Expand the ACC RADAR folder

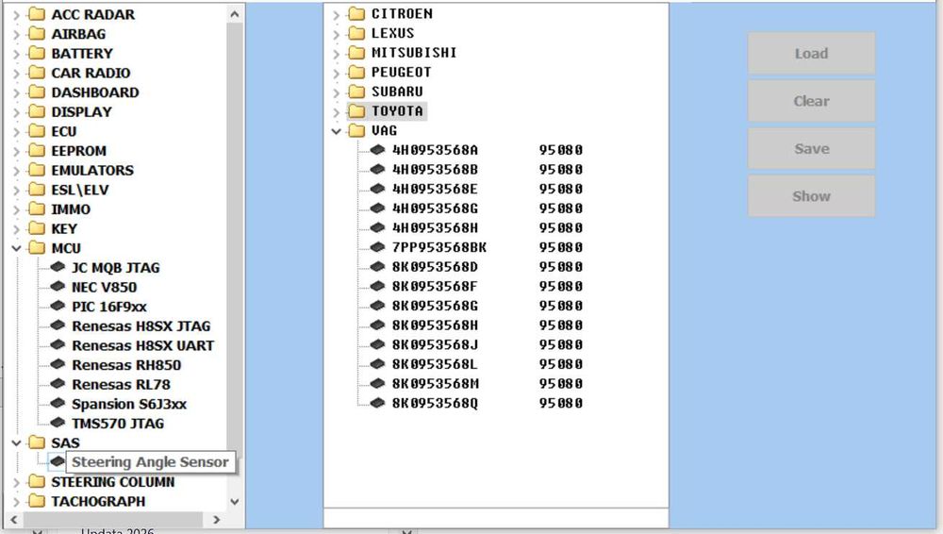click(x=16, y=14)
